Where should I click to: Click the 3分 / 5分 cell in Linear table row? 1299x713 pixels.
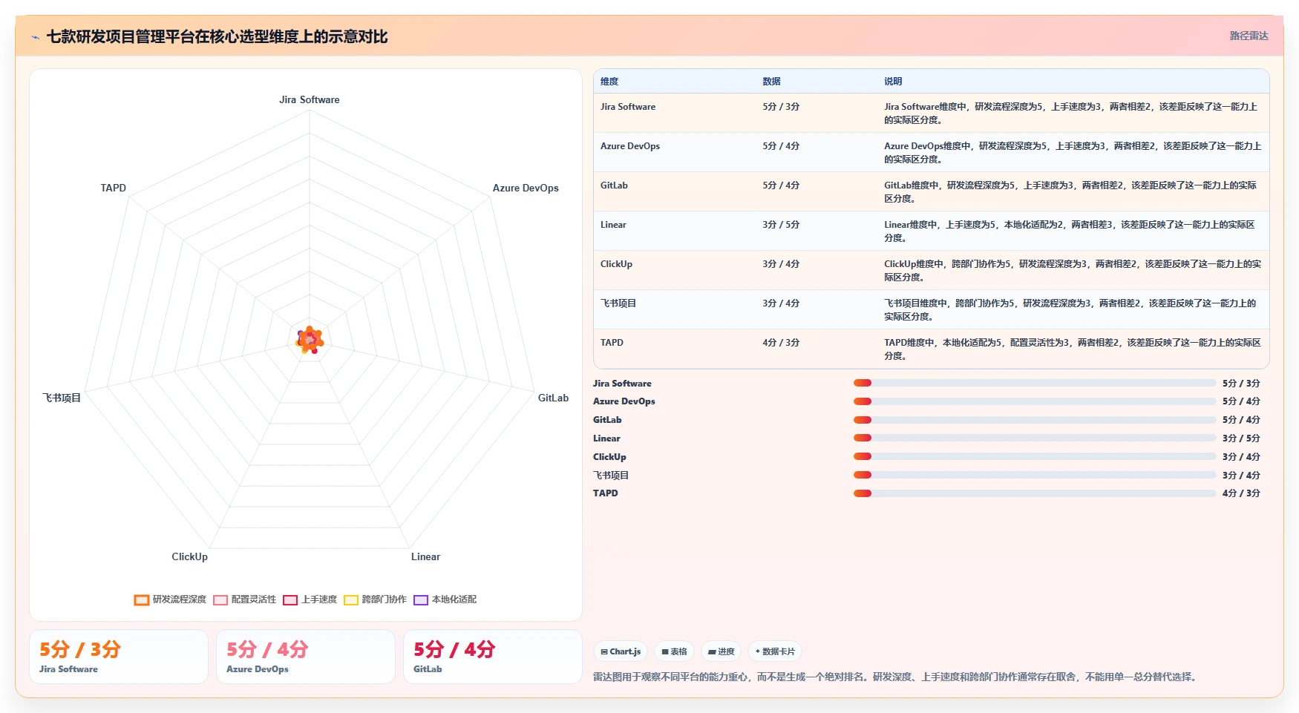(781, 225)
